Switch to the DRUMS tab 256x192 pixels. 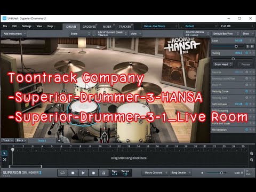point(71,27)
